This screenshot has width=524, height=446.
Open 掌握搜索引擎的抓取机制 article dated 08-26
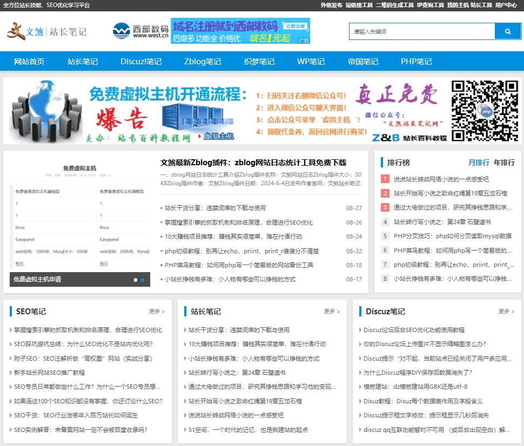pyautogui.click(x=239, y=222)
